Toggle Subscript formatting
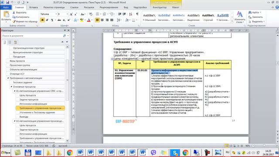 64,20
